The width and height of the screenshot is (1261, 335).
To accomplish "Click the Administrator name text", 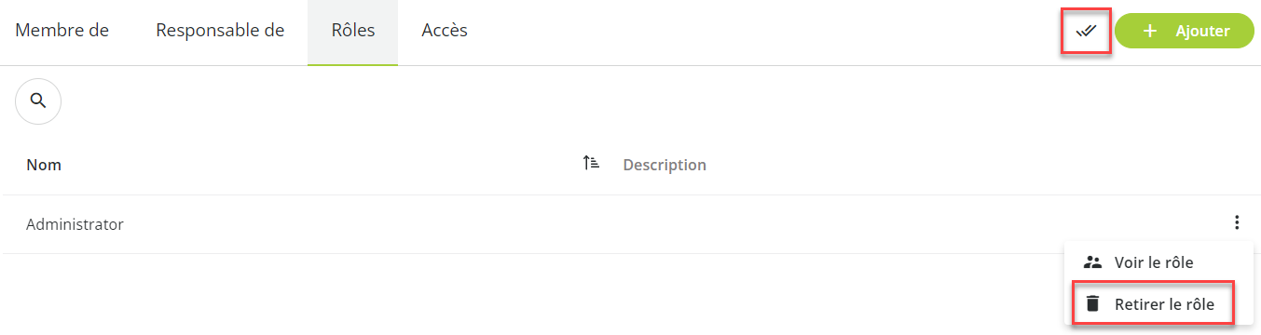I will point(75,224).
